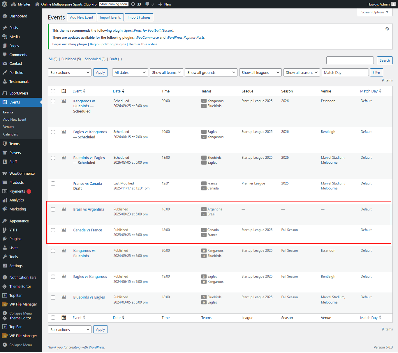Select the Canada vs France event checkbox

(x=53, y=230)
